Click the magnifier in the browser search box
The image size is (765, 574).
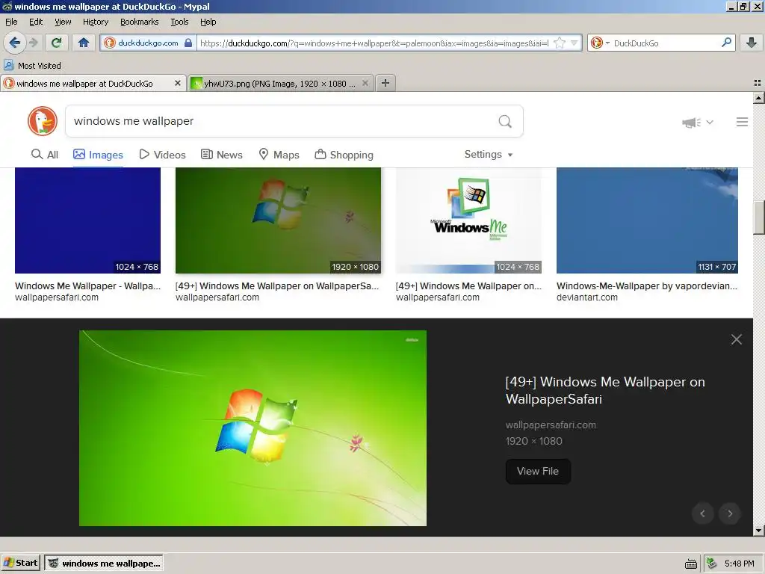point(726,43)
